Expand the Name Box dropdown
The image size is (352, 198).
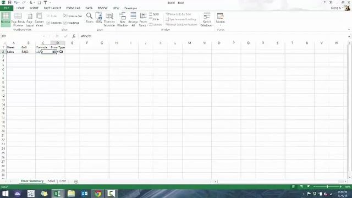pos(44,36)
